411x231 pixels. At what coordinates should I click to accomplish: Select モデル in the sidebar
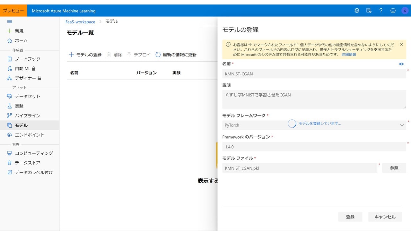click(30, 125)
